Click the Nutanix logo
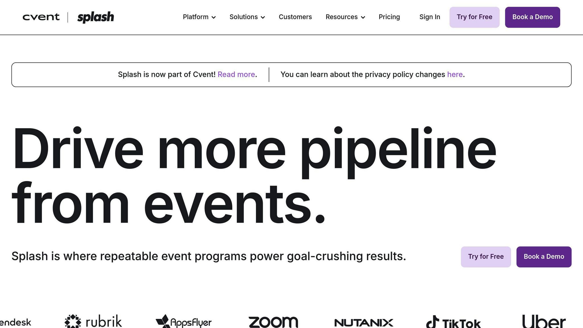Image resolution: width=583 pixels, height=328 pixels. click(364, 323)
